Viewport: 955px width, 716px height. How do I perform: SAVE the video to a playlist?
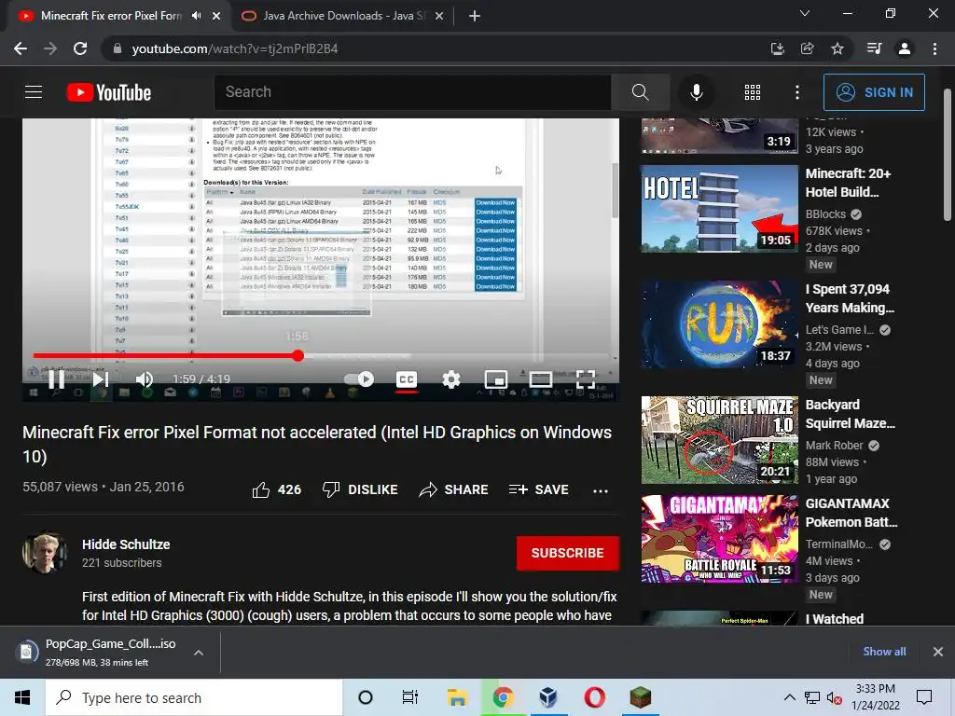tap(538, 489)
